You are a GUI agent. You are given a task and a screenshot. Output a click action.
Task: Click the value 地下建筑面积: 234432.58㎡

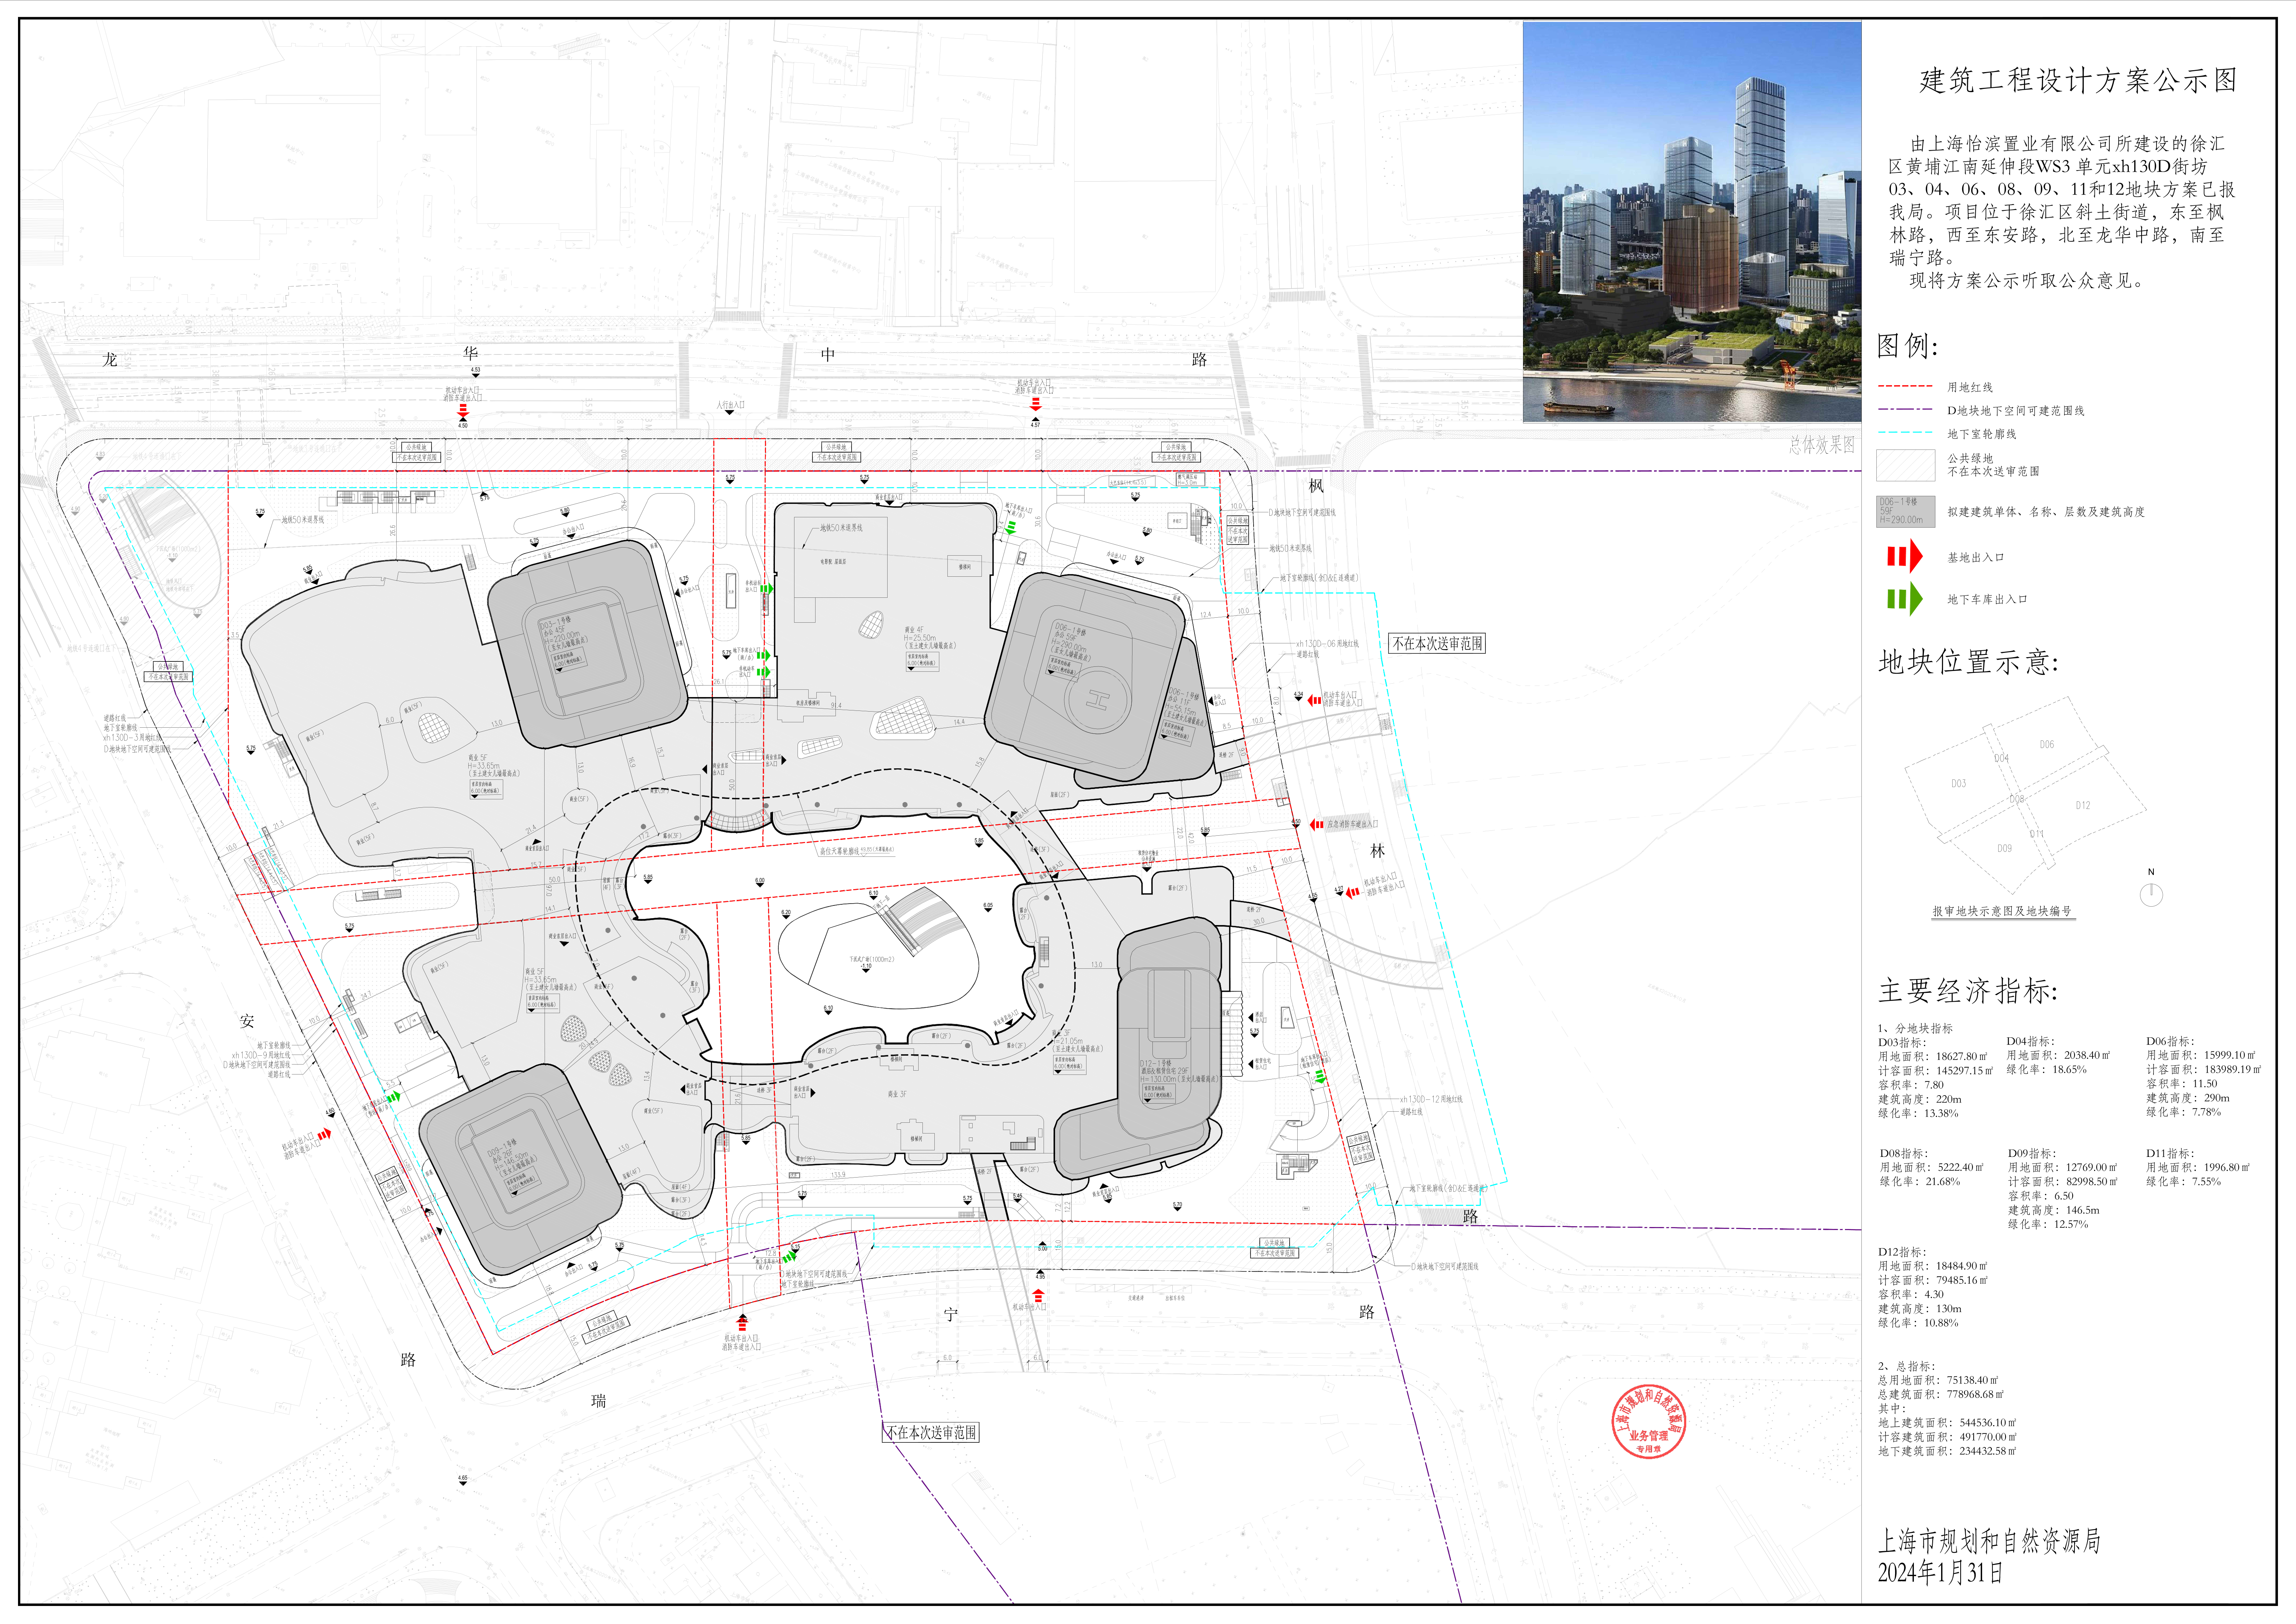pos(1947,1451)
